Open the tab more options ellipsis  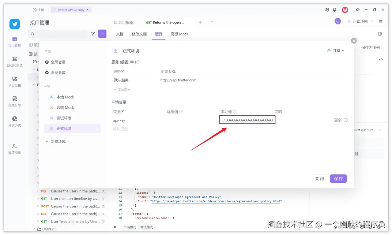pos(211,22)
